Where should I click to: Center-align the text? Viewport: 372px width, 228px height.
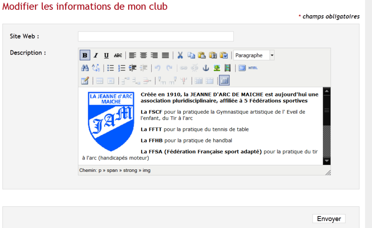143,55
